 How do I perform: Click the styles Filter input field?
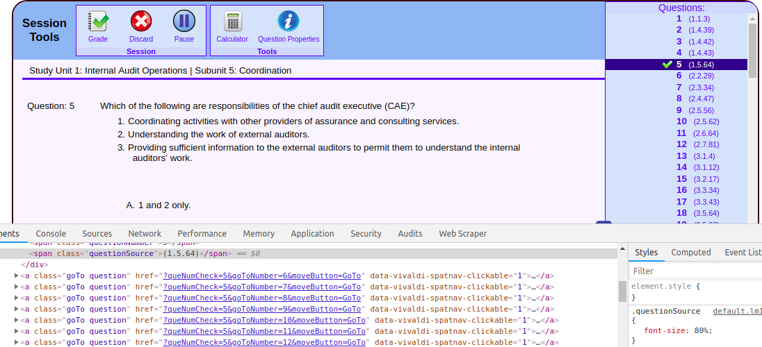click(695, 271)
